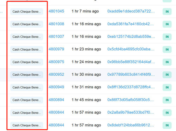The width and height of the screenshot is (176, 131).
Task: Open address 0x96bb5e88f352164d4af...
Action: [x=131, y=62]
